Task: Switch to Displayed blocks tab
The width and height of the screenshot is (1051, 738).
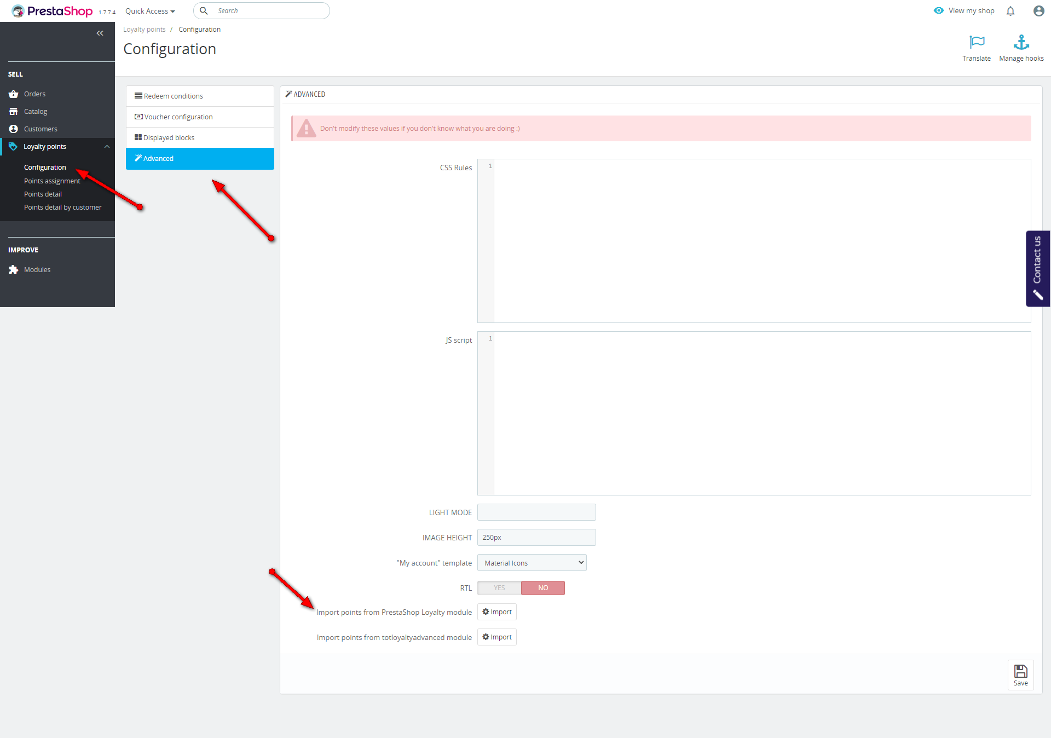Action: [x=169, y=138]
